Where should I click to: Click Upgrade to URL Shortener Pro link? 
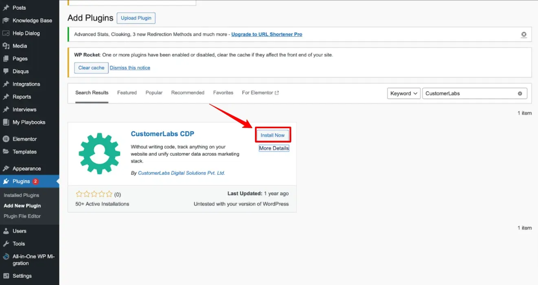pos(267,35)
